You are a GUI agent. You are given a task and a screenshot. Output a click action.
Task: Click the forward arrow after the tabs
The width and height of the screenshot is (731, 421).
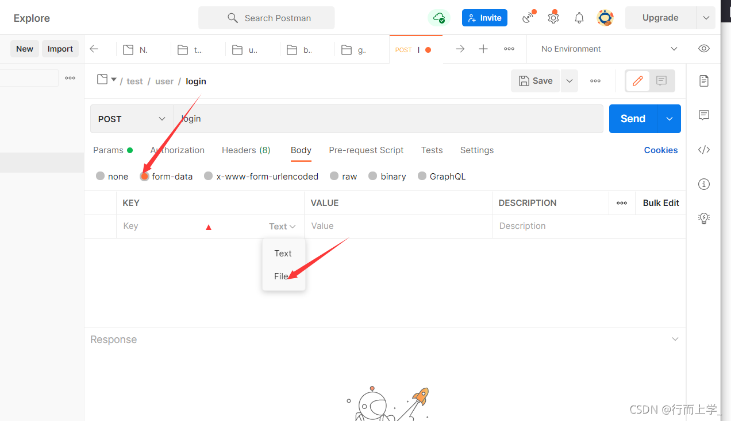click(x=460, y=49)
